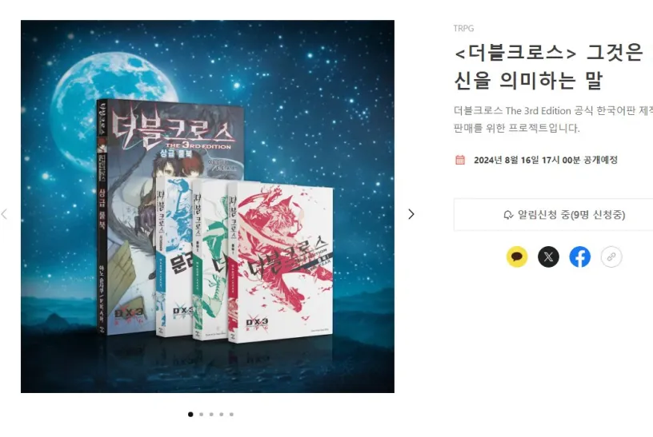Open the TRPG category link
This screenshot has height=437, width=653.
click(463, 28)
